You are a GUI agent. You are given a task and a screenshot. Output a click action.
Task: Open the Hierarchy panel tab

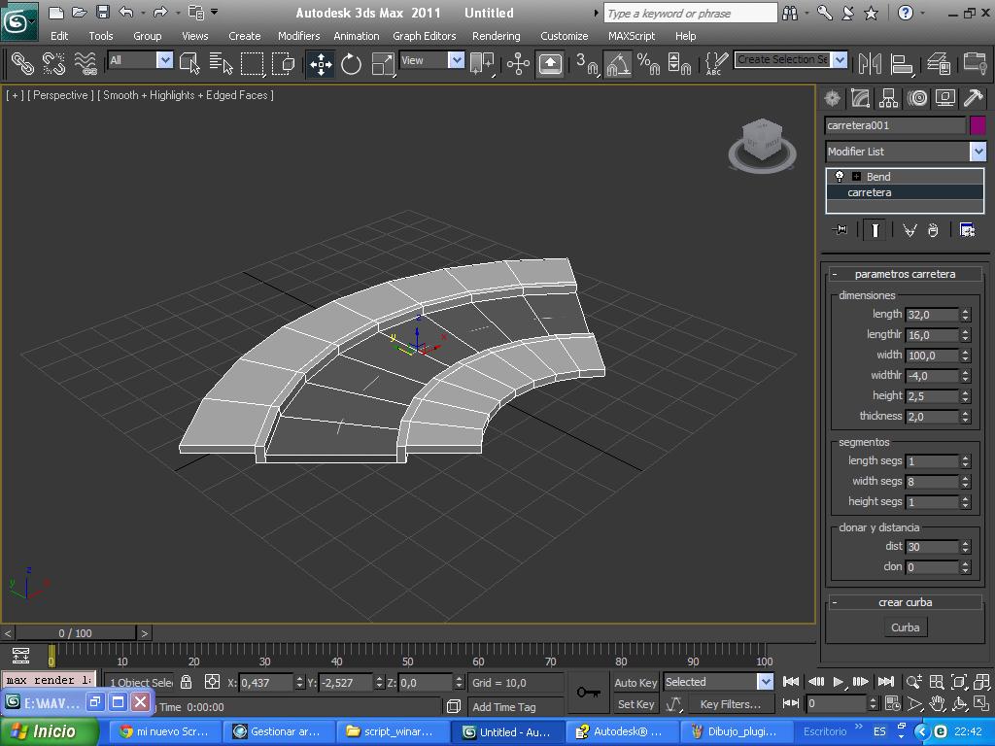coord(888,98)
